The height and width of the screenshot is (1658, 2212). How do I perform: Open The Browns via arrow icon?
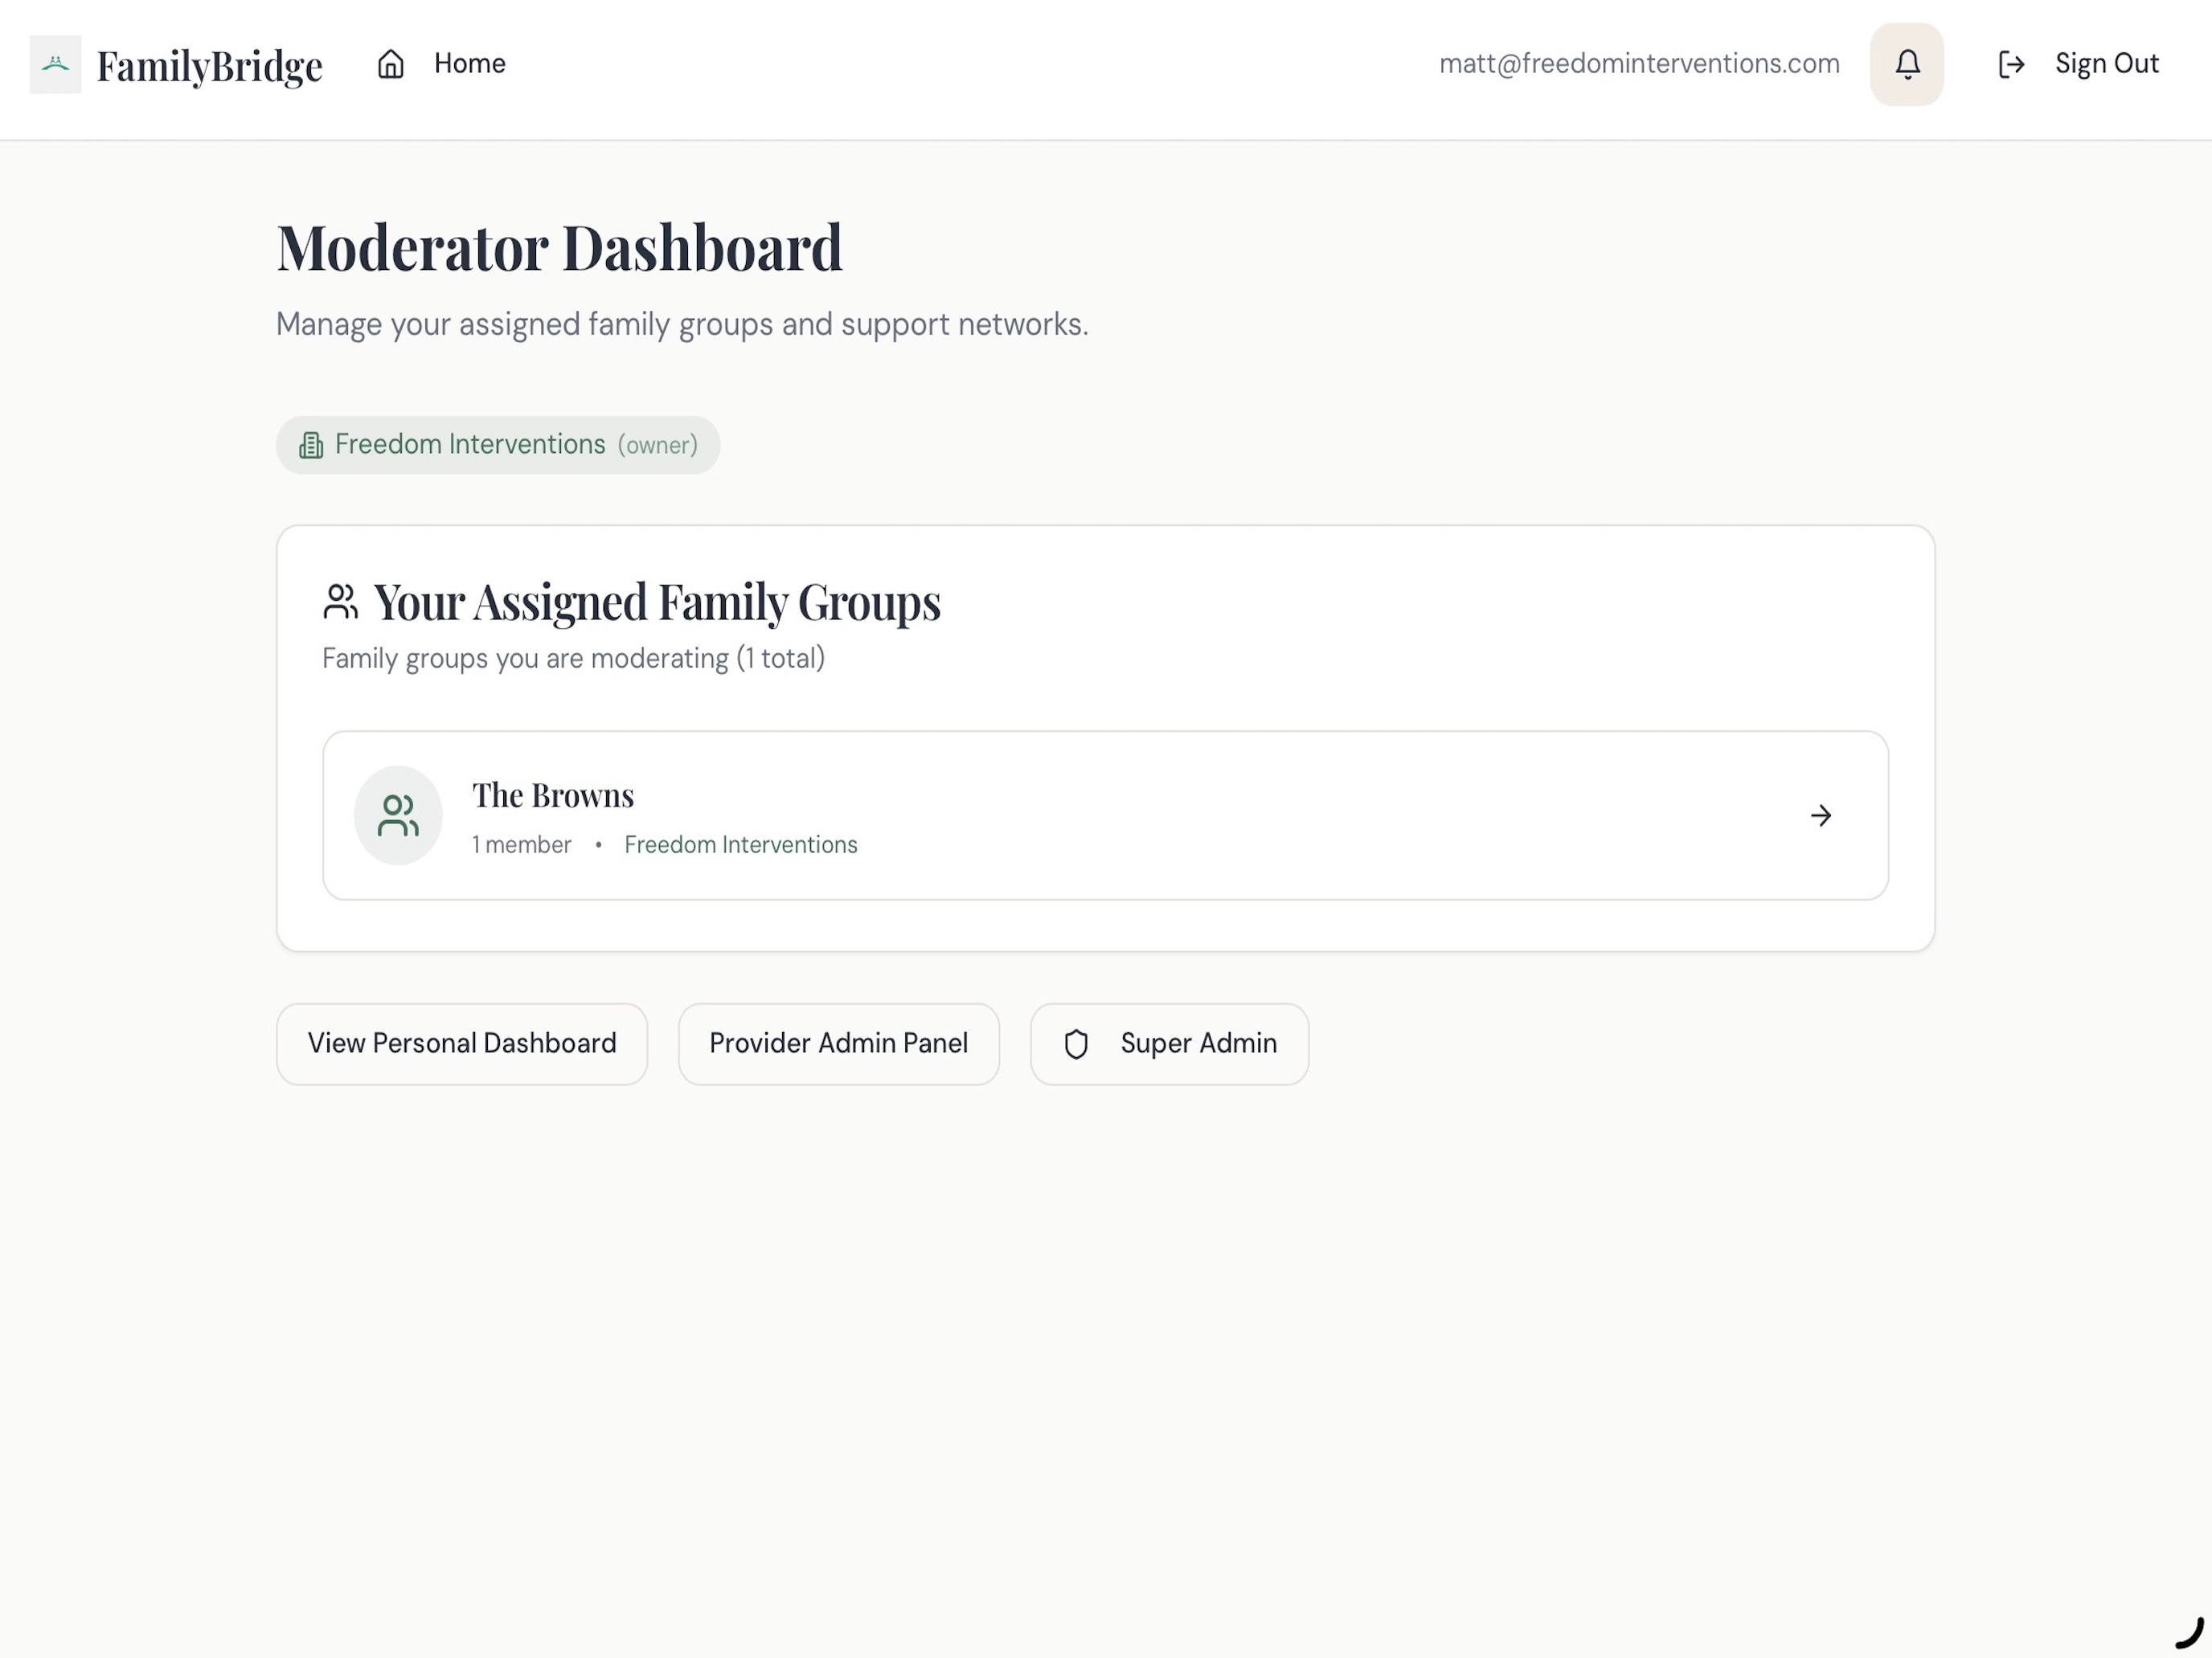1821,815
